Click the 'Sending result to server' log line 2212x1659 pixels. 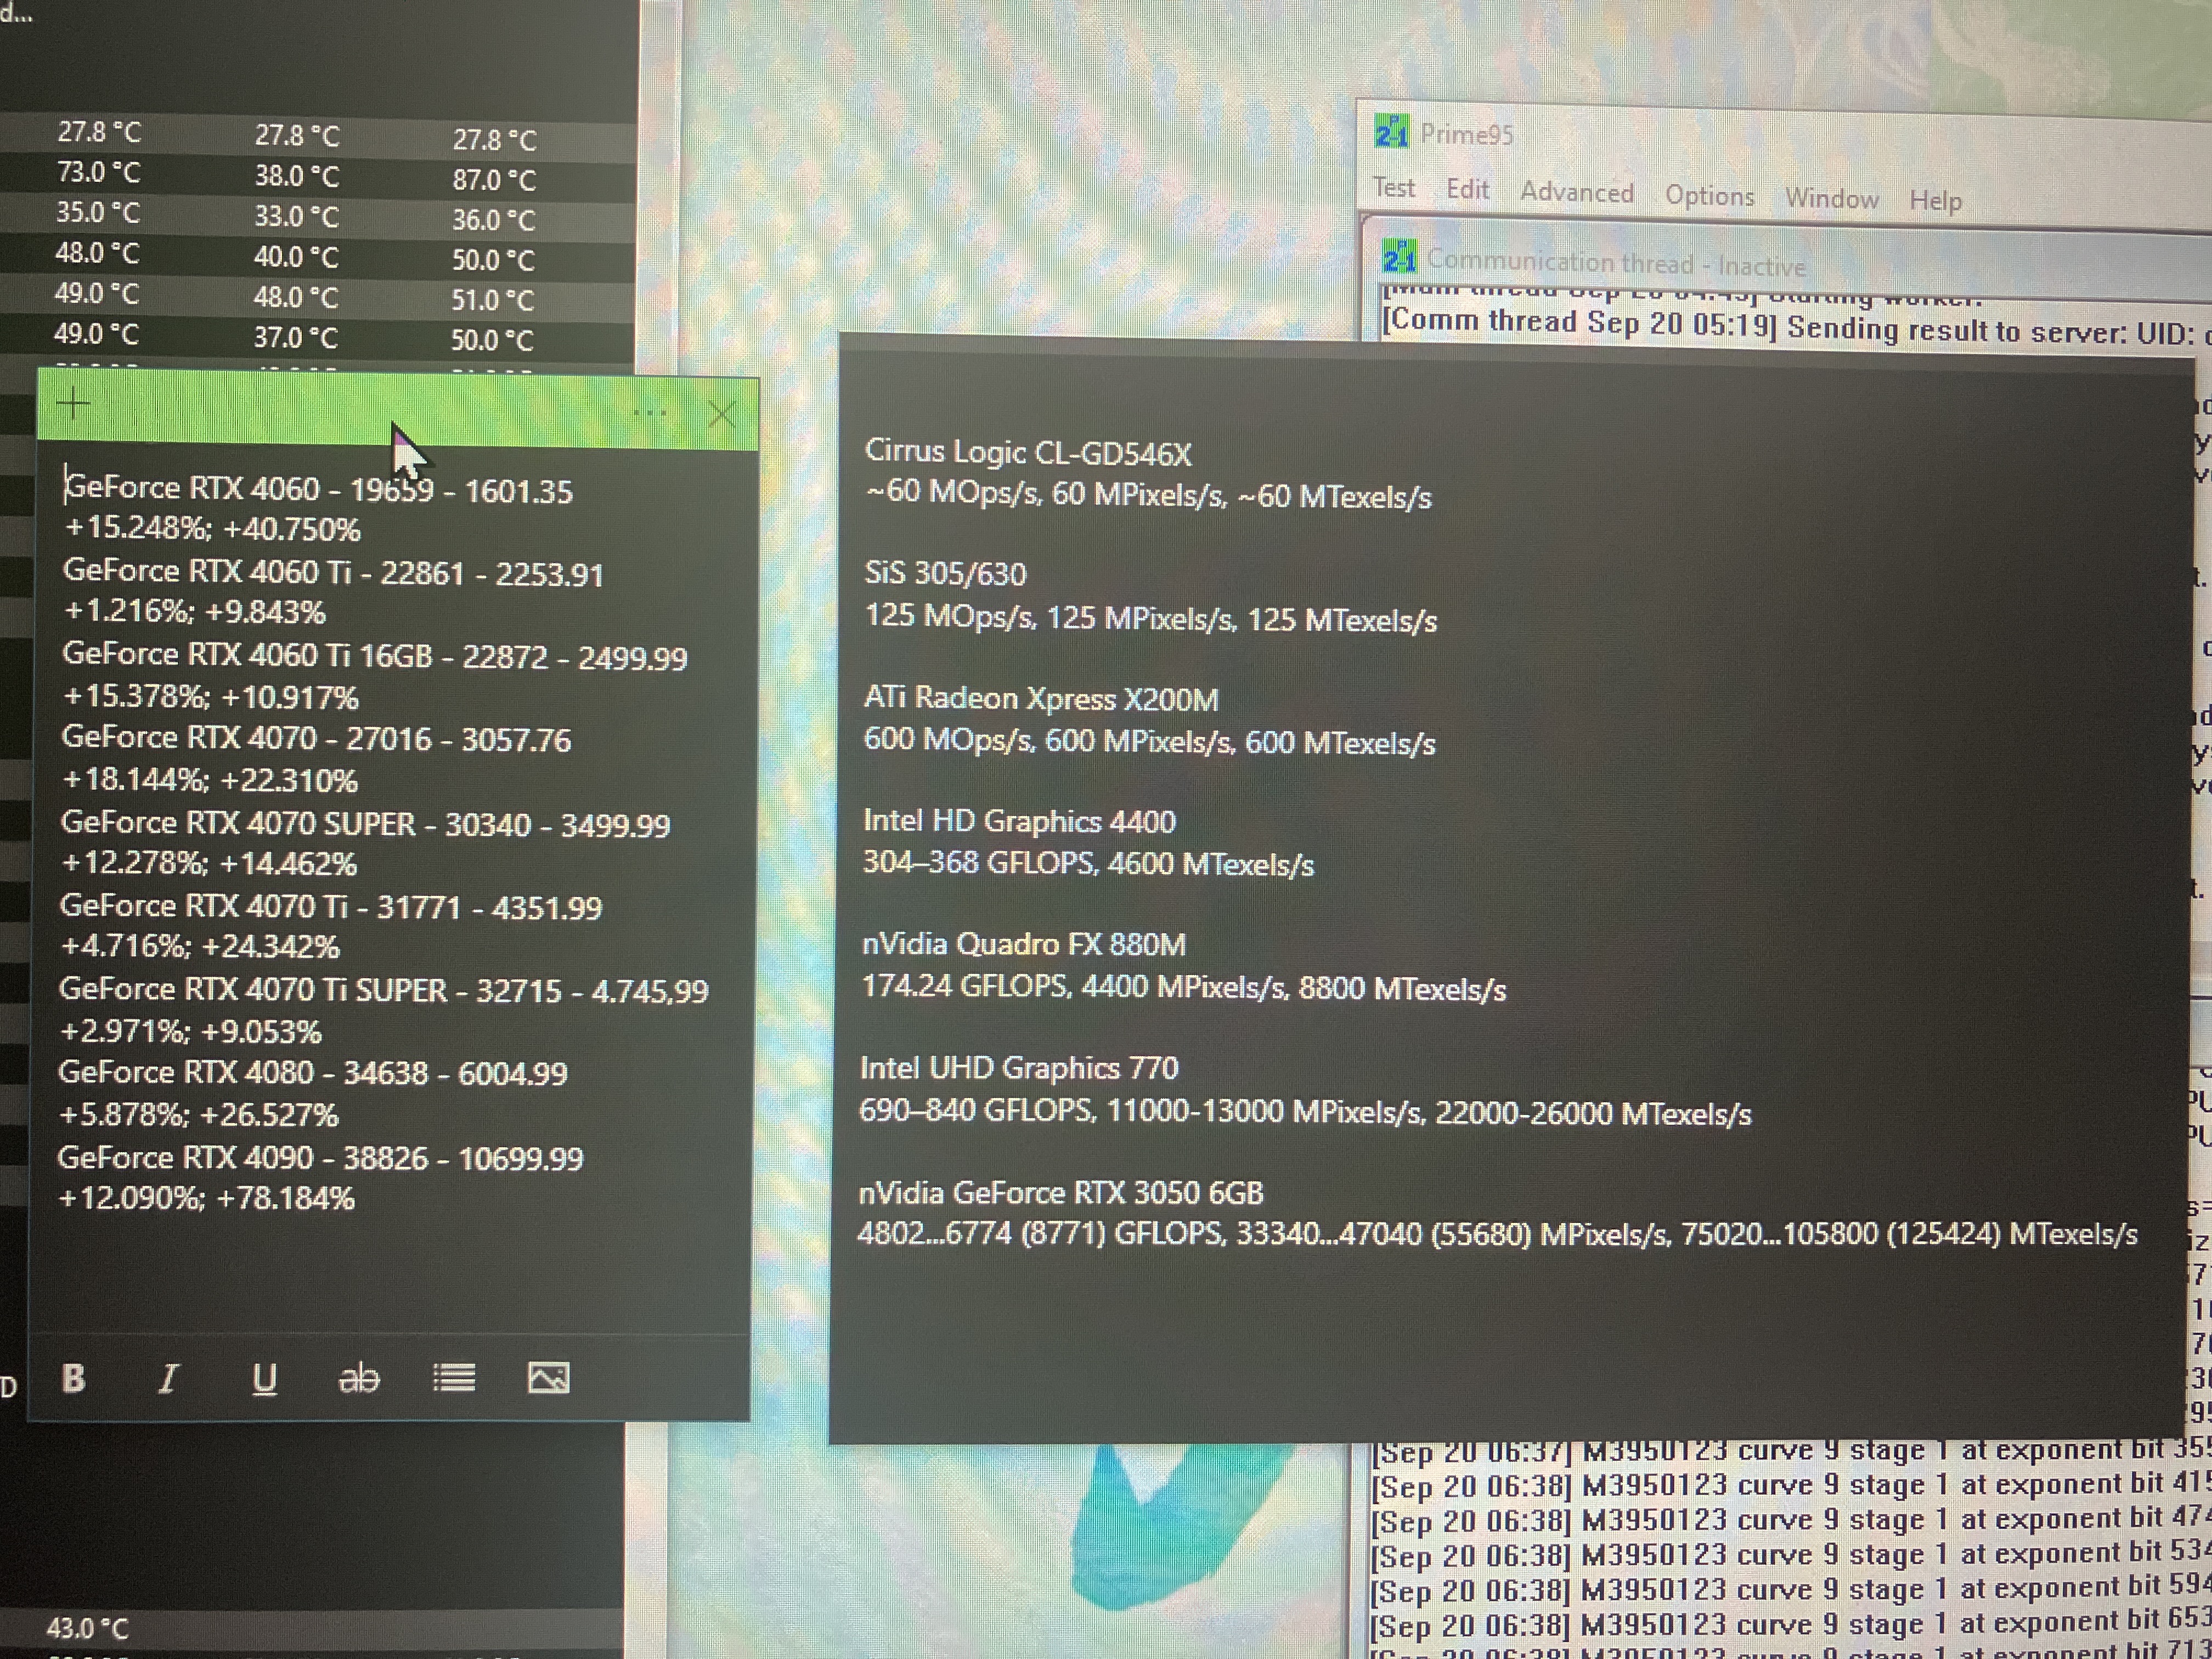1796,326
